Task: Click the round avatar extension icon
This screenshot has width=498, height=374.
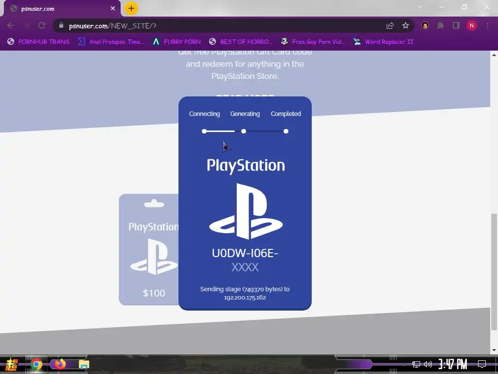Action: (x=425, y=25)
